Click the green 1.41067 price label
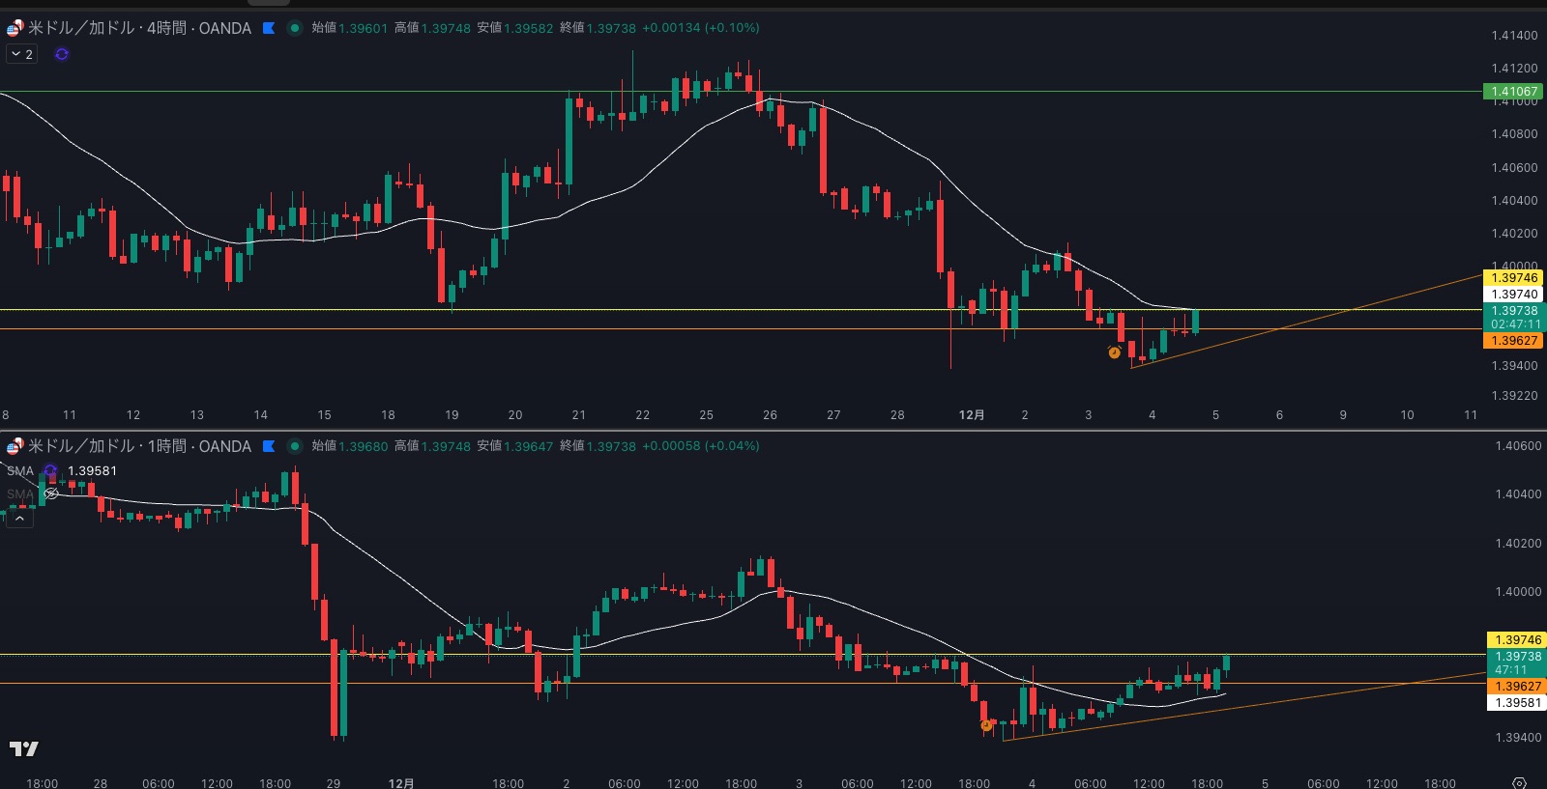 click(x=1514, y=92)
